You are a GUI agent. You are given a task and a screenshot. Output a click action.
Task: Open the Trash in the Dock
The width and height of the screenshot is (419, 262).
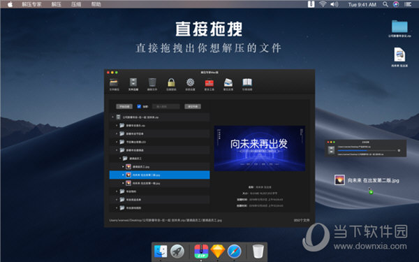pyautogui.click(x=258, y=252)
